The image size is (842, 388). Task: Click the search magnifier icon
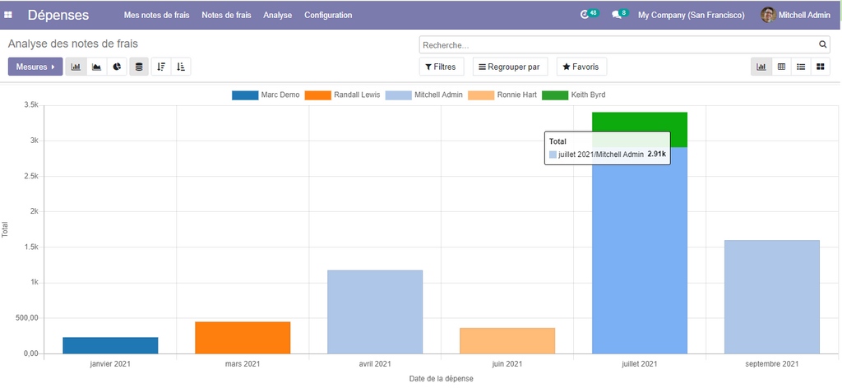coord(822,44)
